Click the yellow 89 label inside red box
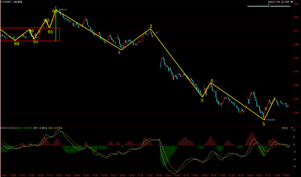Image resolution: width=301 pixels, height=177 pixels. 17,44
